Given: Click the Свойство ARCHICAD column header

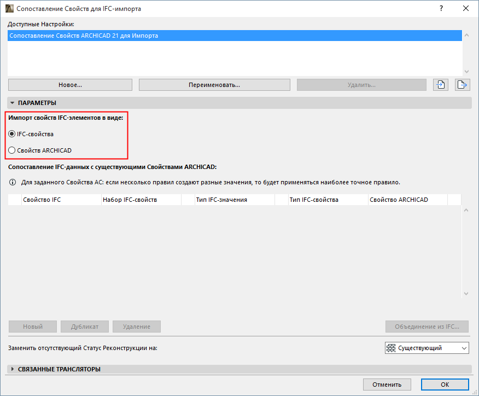Looking at the screenshot, I should point(408,200).
